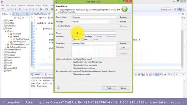Image resolution: width=187 pixels, height=105 pixels.
Task: Open the Refactor menu
Action: point(21,5)
